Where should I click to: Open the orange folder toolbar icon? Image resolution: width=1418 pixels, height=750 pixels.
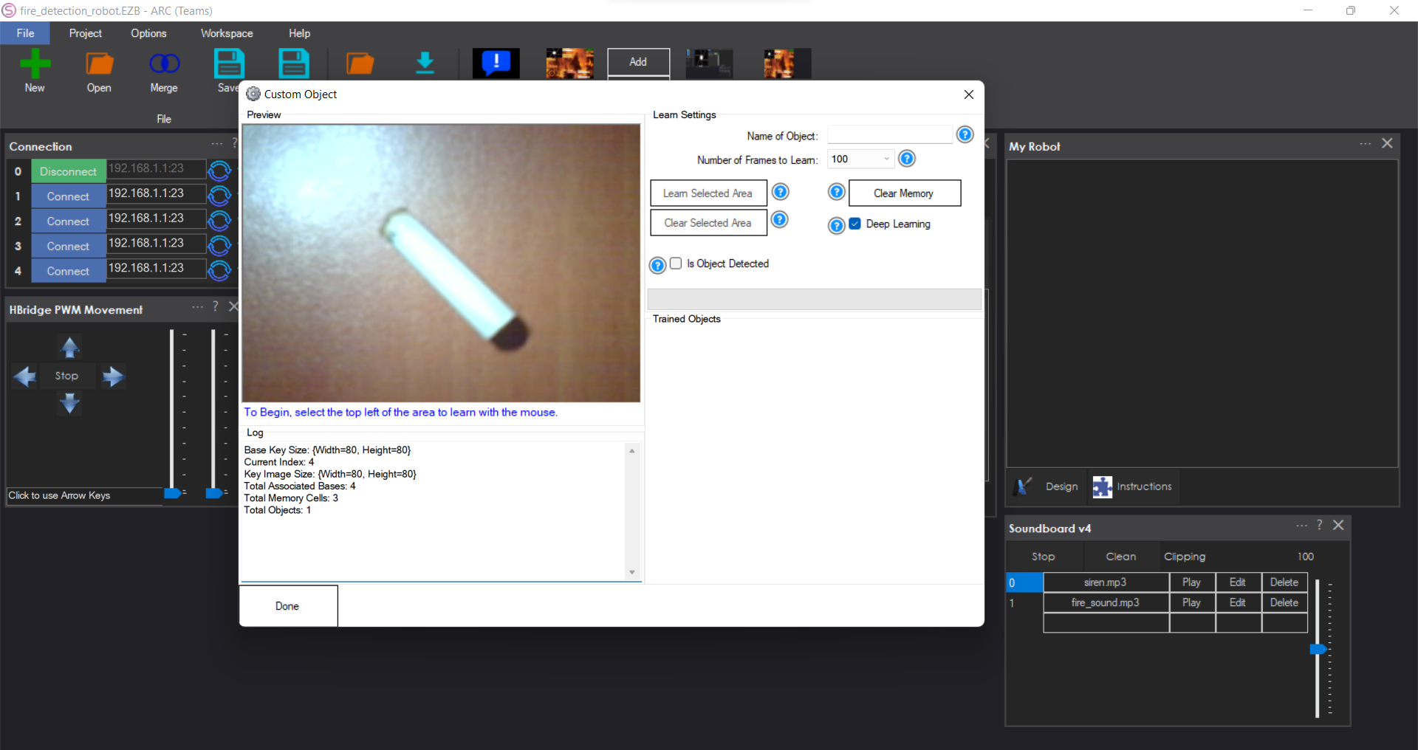coord(360,63)
